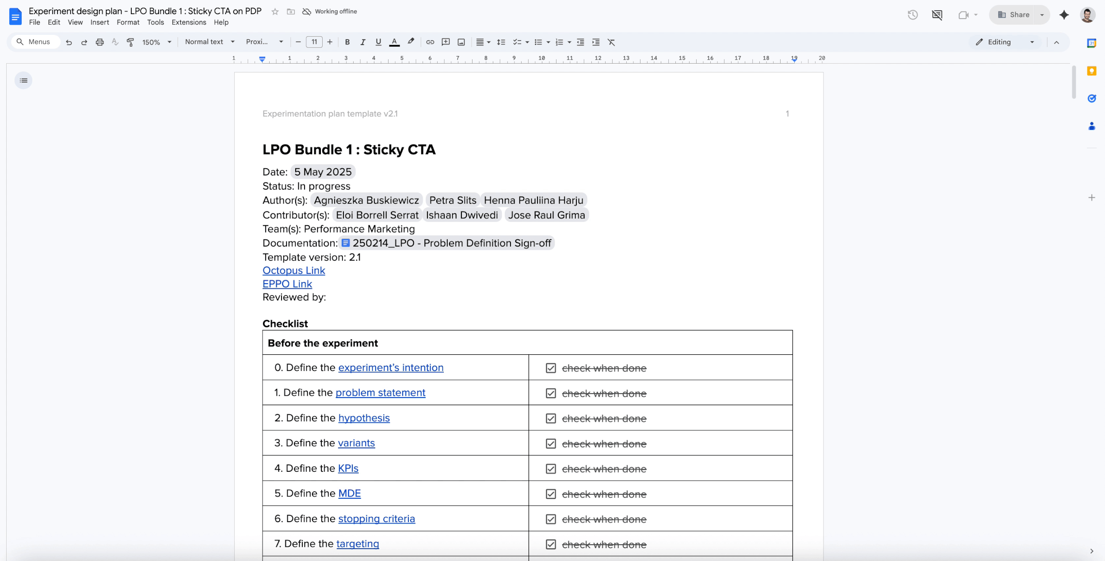Viewport: 1105px width, 561px height.
Task: Click the increase indent icon
Action: click(x=596, y=42)
